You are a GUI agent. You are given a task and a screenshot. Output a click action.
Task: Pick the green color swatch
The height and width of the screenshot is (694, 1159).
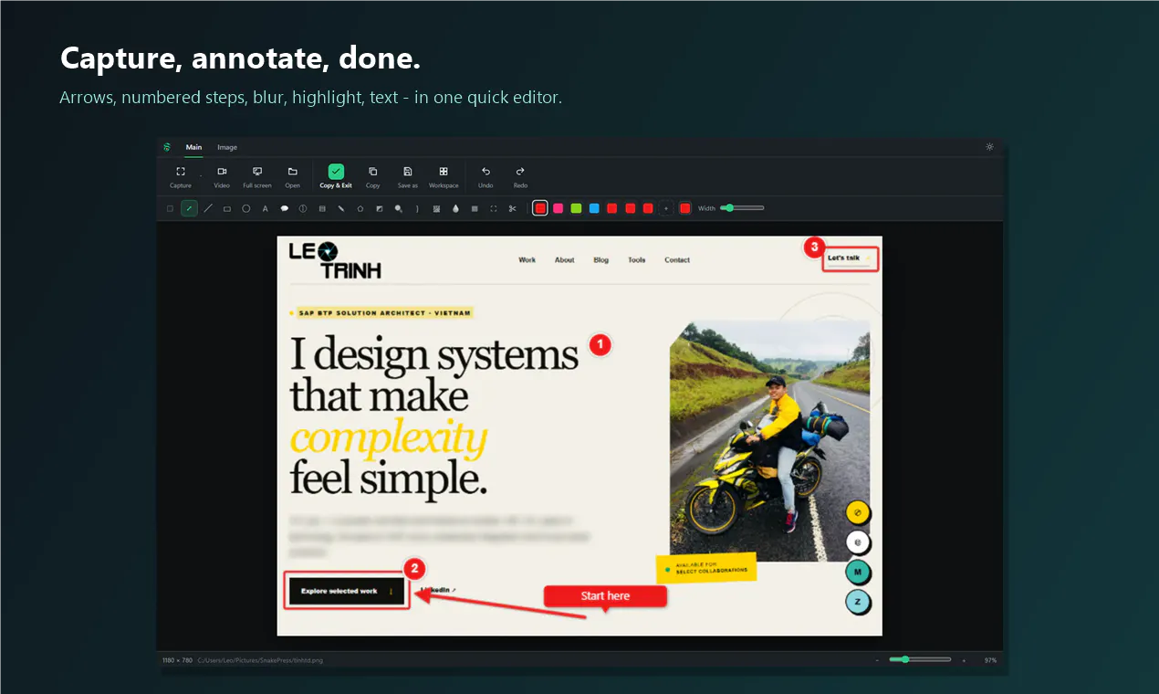576,208
